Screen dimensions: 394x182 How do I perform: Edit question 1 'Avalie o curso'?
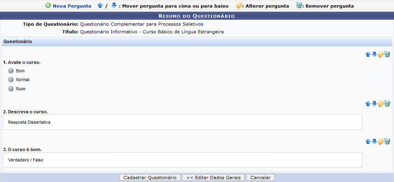pyautogui.click(x=380, y=54)
